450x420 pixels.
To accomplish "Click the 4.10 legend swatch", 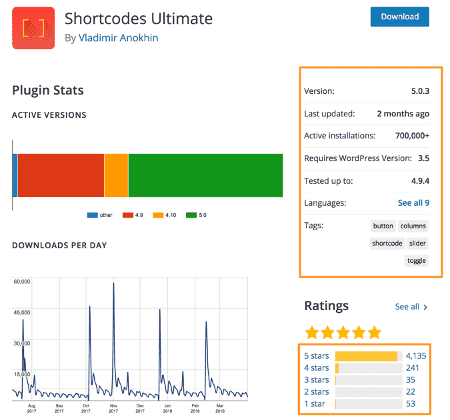I will [x=158, y=215].
